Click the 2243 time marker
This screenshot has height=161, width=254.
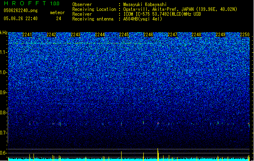point(76,35)
